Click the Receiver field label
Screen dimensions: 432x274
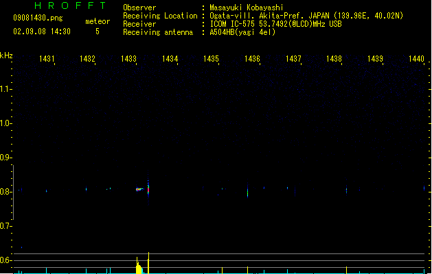coord(139,24)
